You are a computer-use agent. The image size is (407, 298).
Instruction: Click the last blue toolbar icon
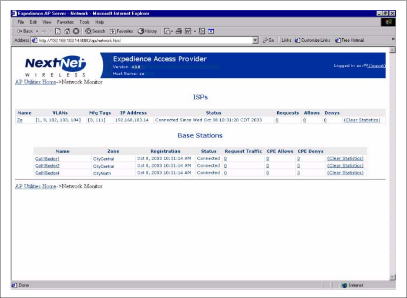(211, 31)
